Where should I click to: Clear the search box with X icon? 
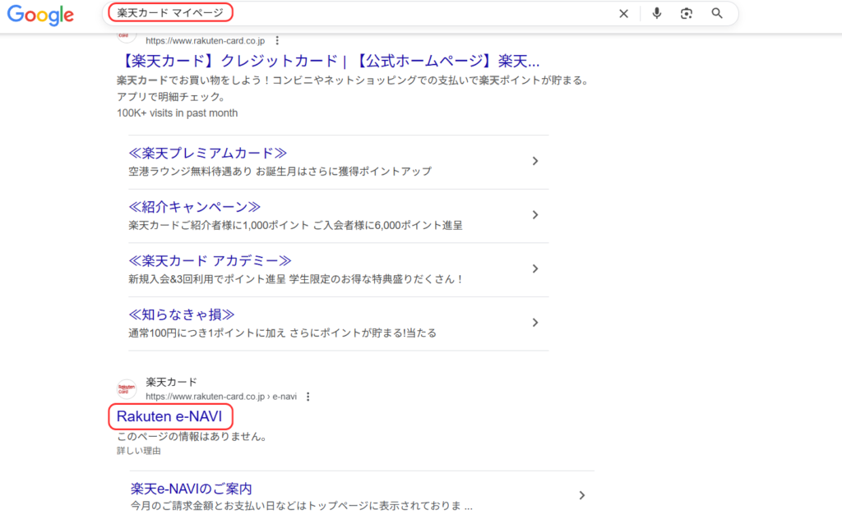(x=623, y=13)
